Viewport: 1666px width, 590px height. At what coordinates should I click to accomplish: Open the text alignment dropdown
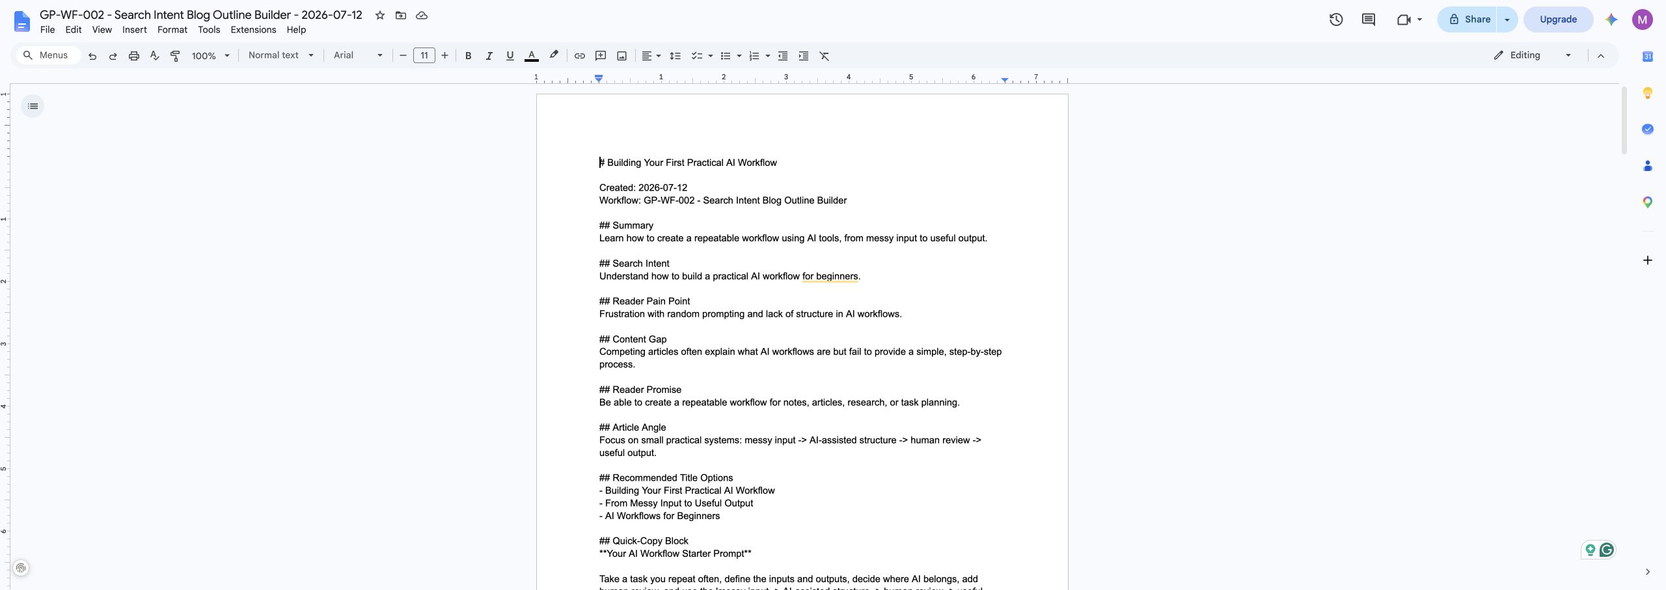click(651, 56)
